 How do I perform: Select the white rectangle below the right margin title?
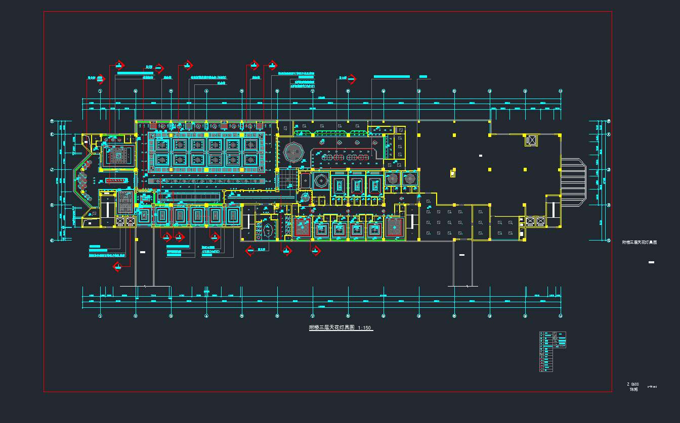click(651, 262)
